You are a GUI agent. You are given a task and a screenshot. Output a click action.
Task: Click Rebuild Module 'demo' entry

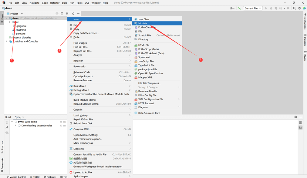click(100, 104)
